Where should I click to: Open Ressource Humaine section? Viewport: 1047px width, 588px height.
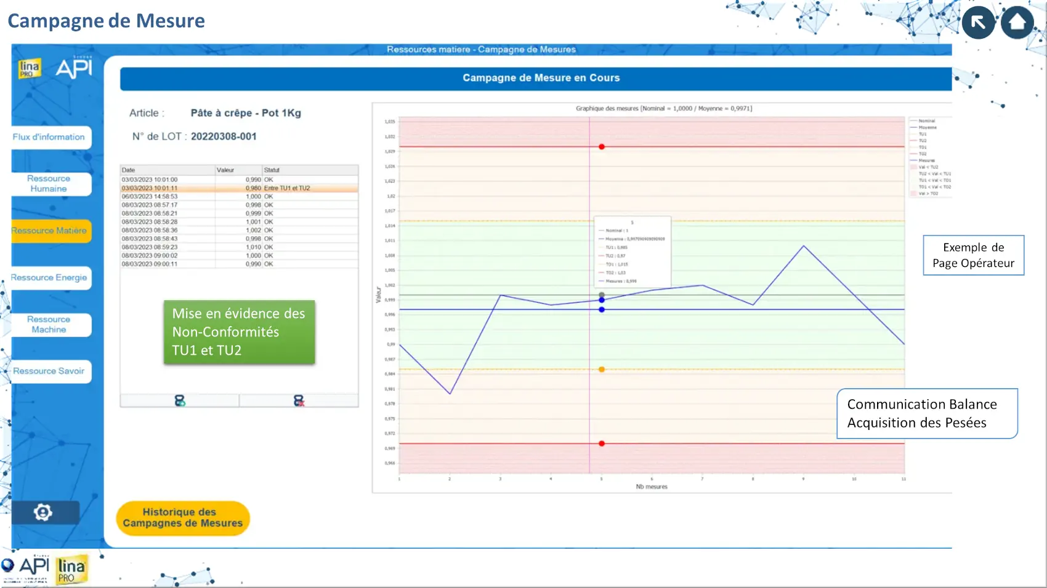pos(49,184)
